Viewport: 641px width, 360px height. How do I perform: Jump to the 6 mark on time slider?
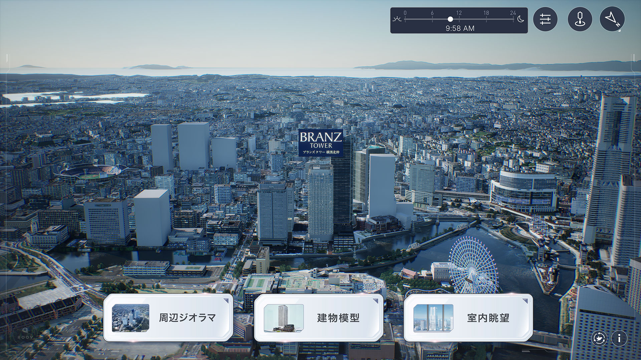432,19
